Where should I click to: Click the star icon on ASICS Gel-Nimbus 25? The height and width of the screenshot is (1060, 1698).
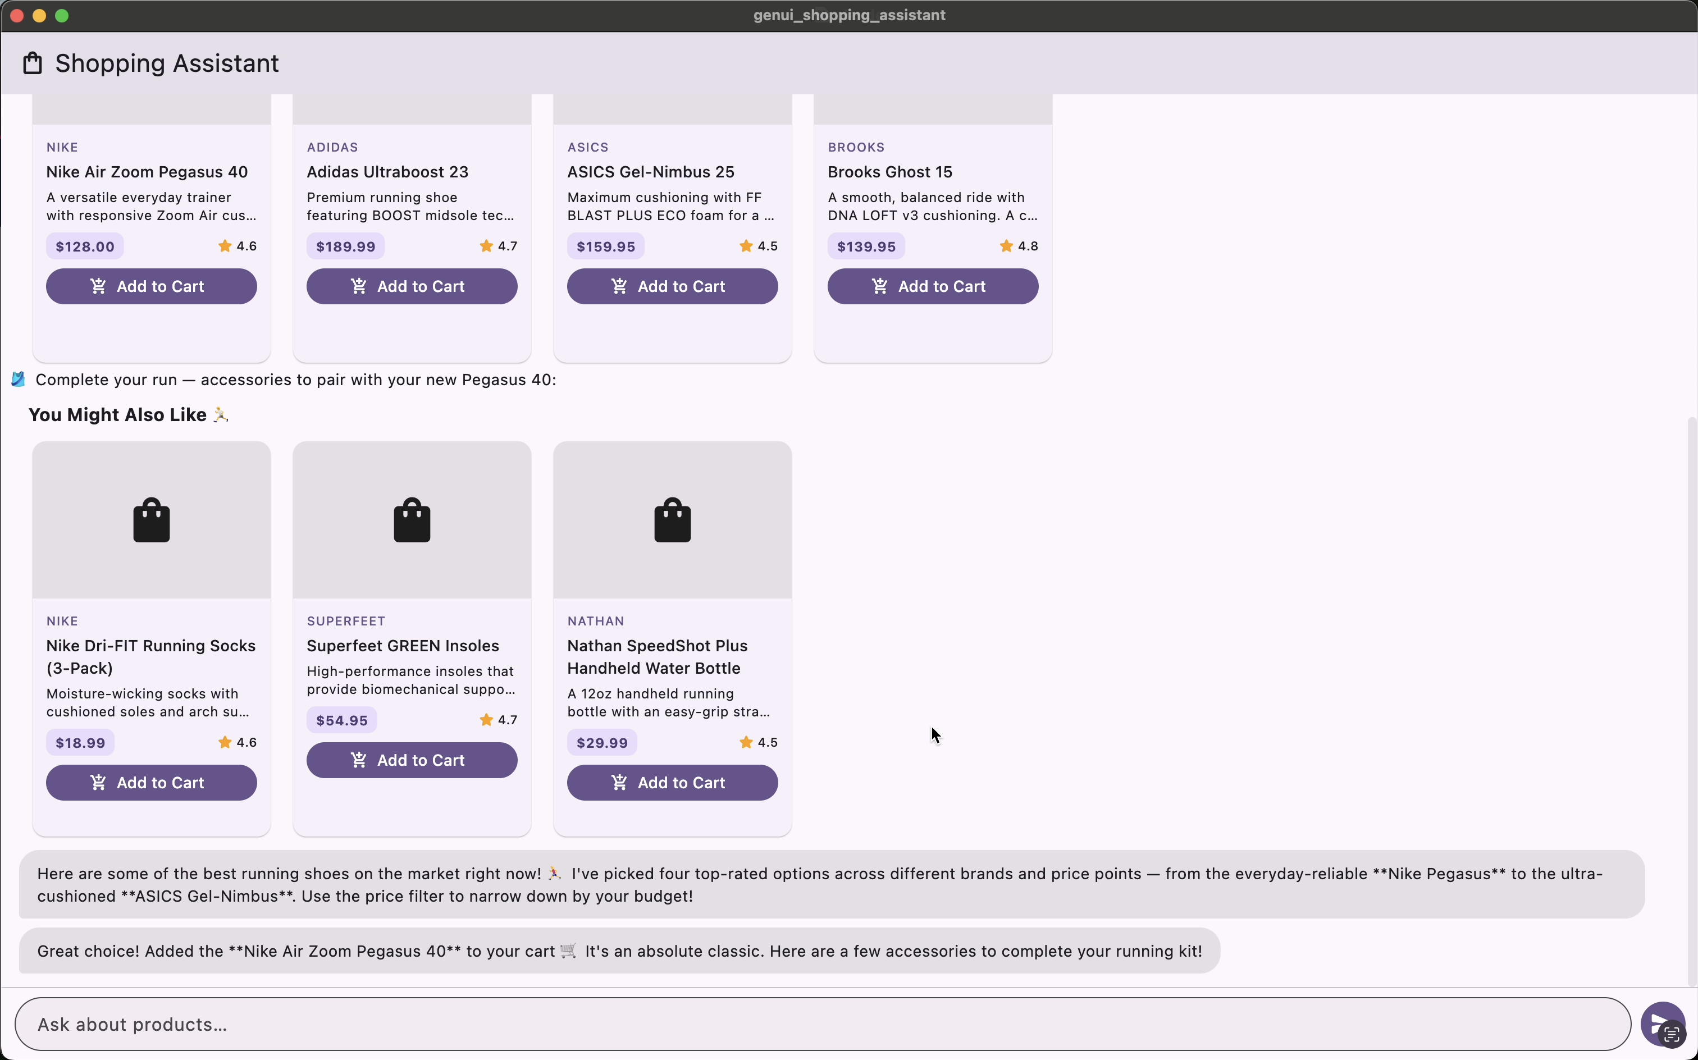pos(746,246)
